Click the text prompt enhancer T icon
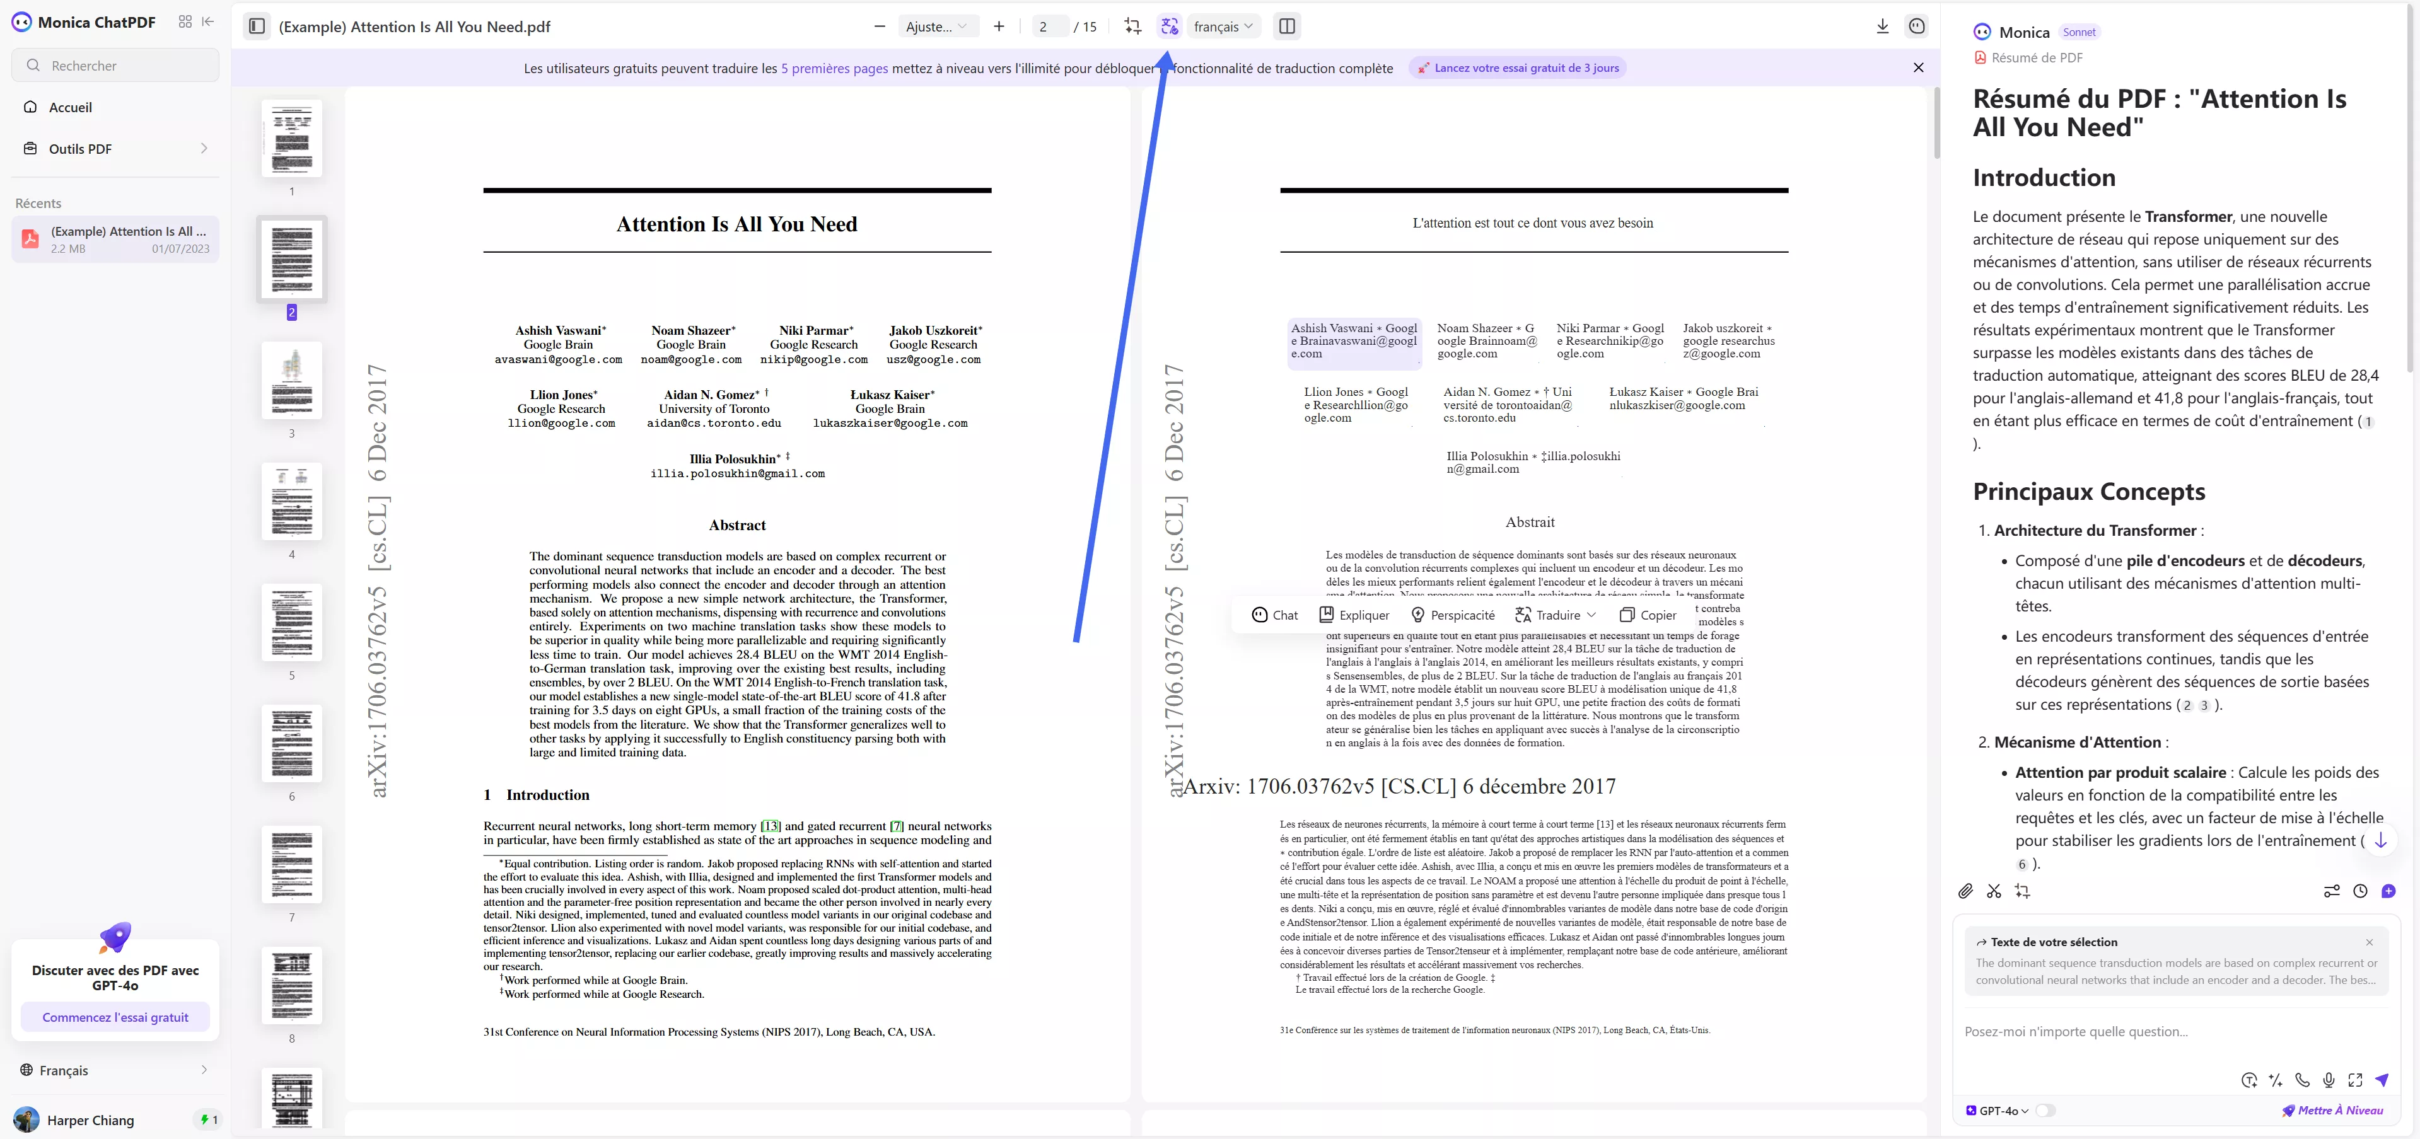Image resolution: width=2420 pixels, height=1139 pixels. pos(2249,1080)
